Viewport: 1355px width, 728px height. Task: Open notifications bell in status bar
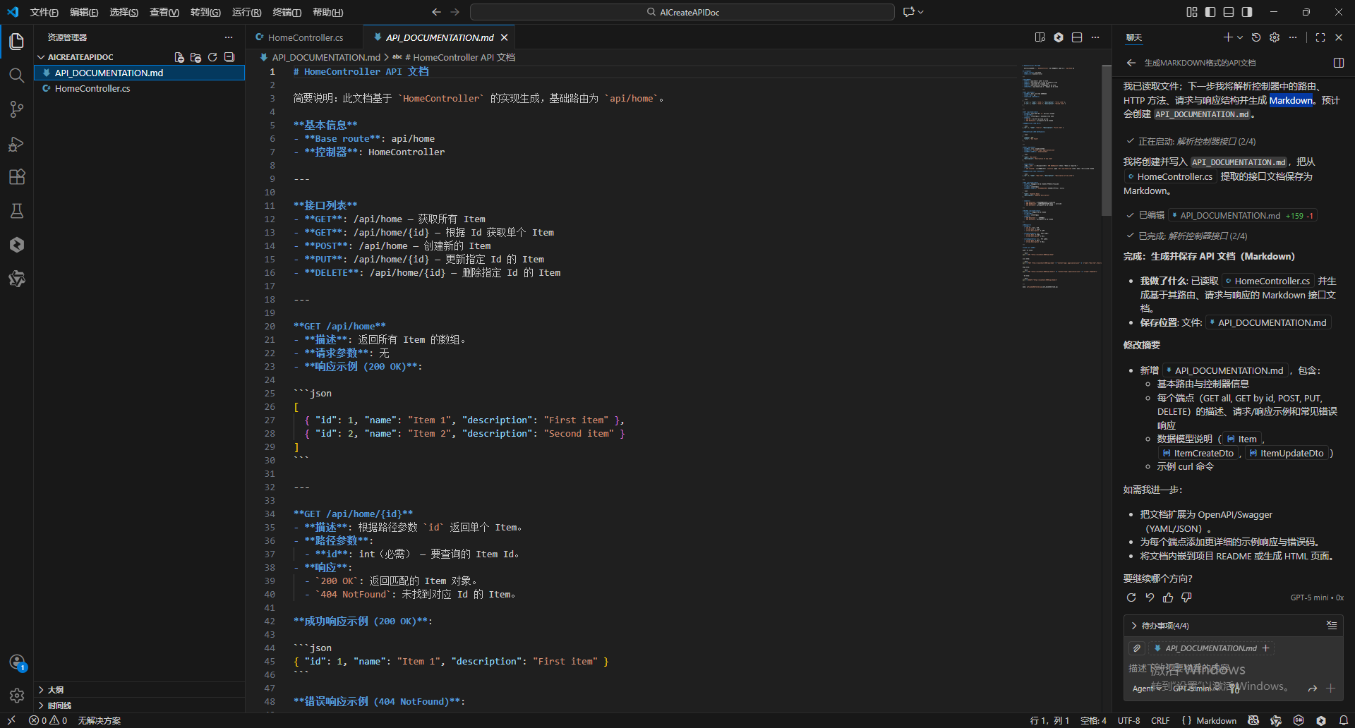(1344, 720)
